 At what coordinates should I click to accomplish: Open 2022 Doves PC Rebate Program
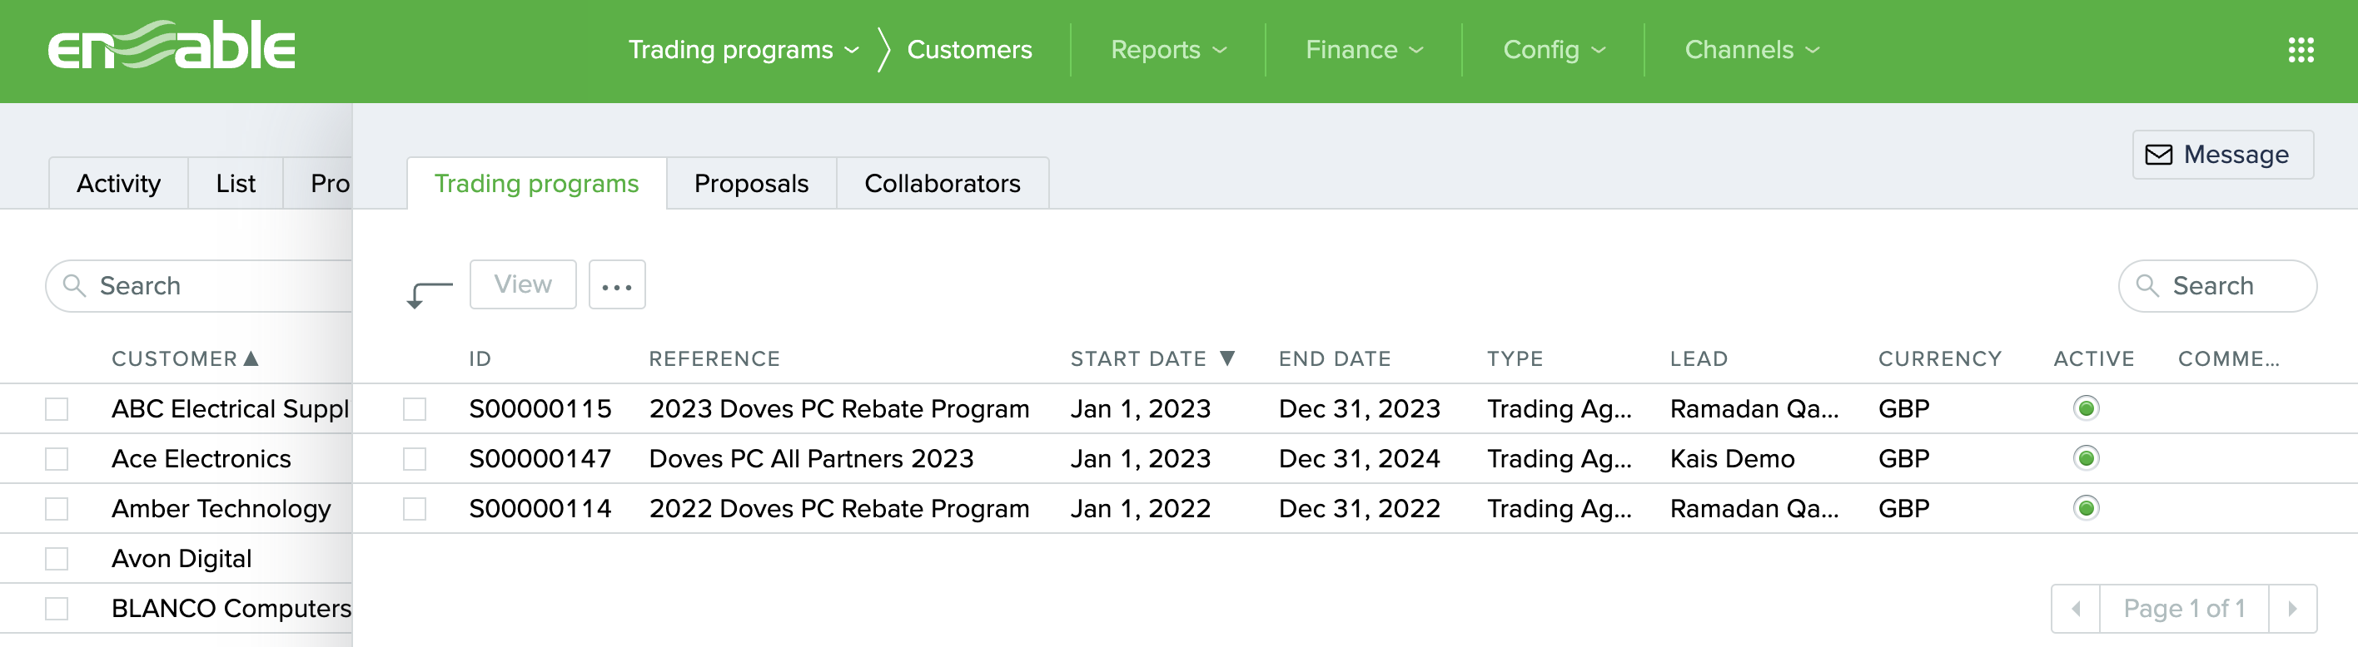click(838, 509)
